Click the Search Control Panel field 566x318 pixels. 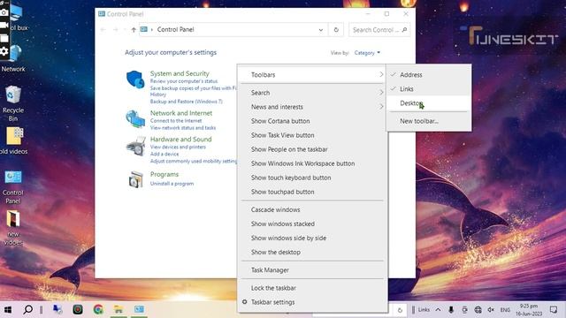click(379, 29)
